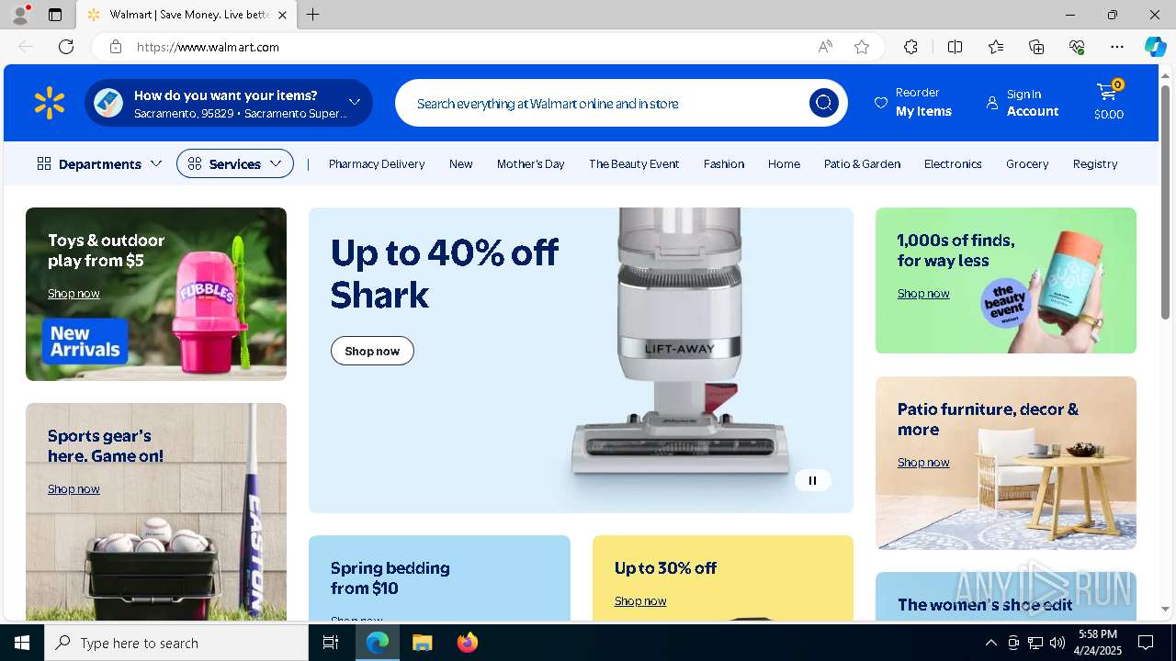Open Edge Settings and more menu
Screen dimensions: 1176x661
[1117, 47]
